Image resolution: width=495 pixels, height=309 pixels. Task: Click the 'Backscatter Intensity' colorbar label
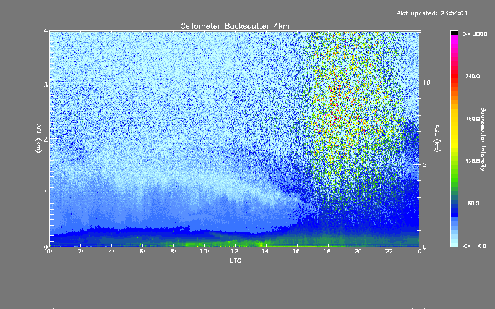coord(483,139)
